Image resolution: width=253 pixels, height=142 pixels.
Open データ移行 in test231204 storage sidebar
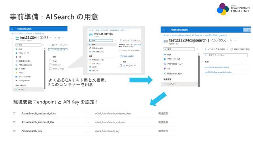coord(22,69)
